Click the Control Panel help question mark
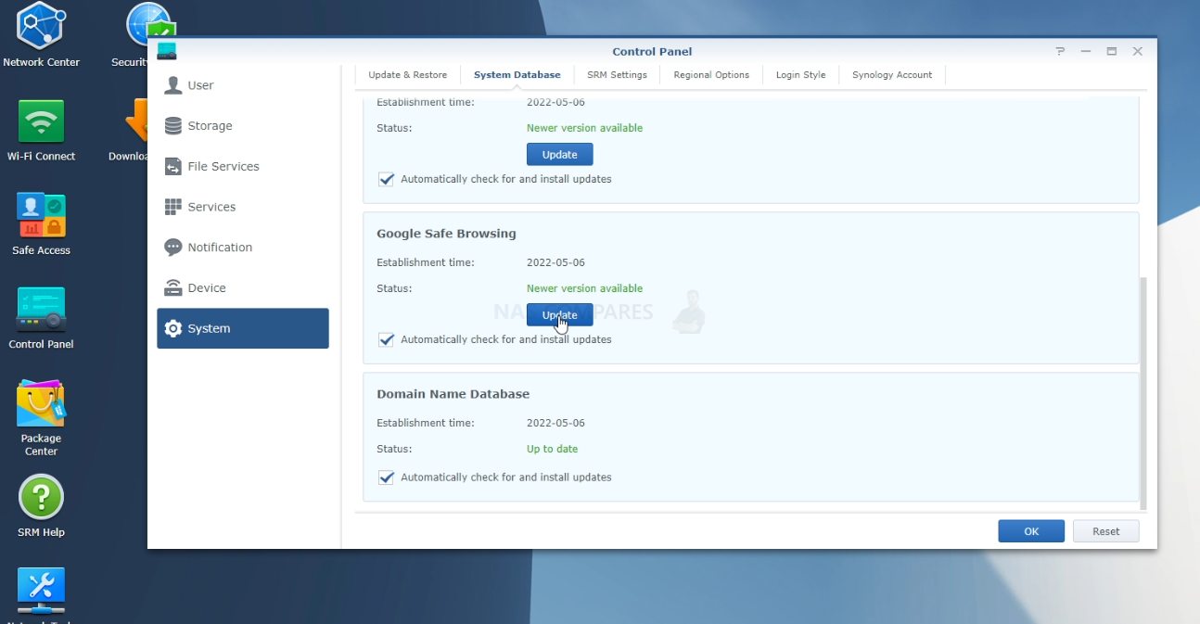The width and height of the screenshot is (1200, 624). click(1060, 52)
